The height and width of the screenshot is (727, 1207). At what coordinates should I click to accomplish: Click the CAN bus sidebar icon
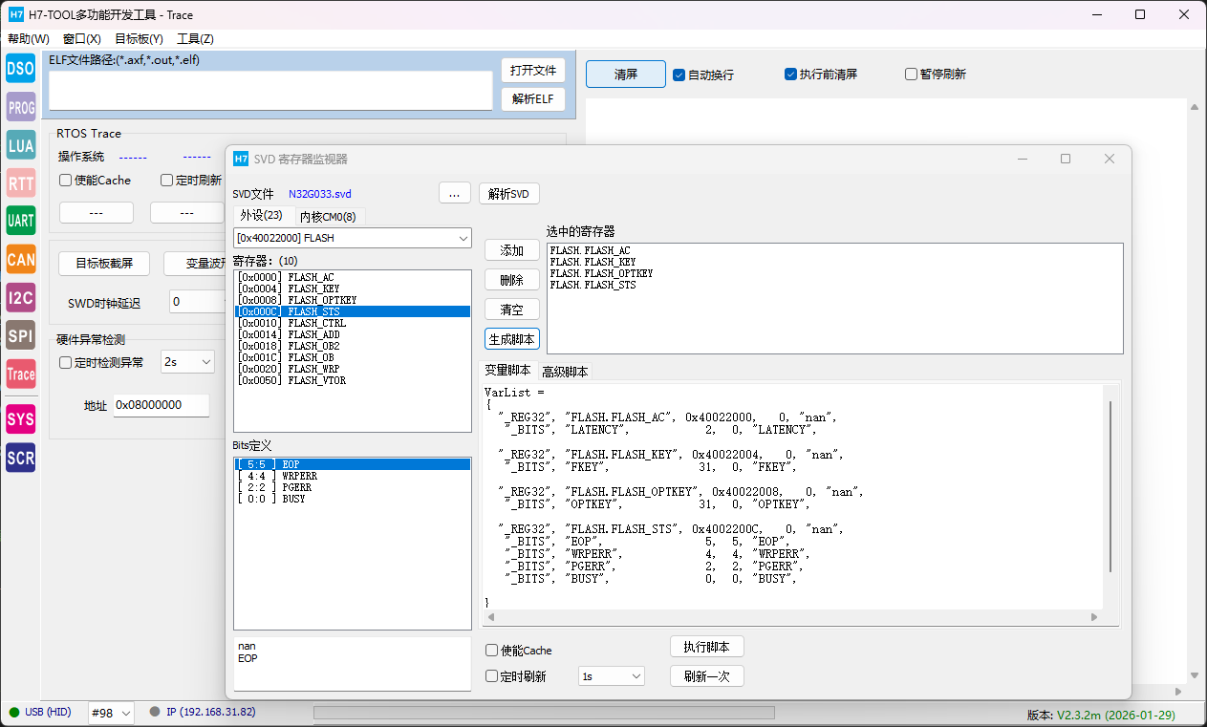coord(20,259)
